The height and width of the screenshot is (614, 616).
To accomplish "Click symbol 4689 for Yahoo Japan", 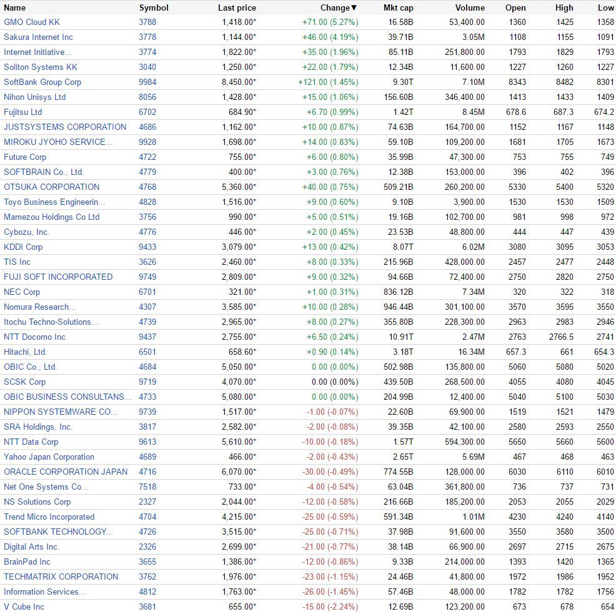I will [x=147, y=457].
